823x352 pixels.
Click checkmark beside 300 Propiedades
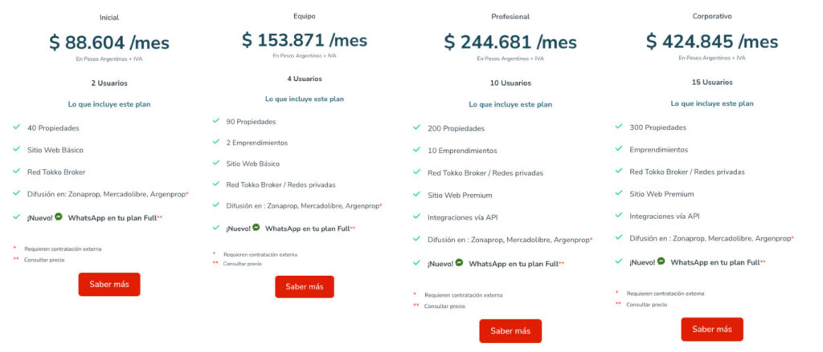[618, 127]
